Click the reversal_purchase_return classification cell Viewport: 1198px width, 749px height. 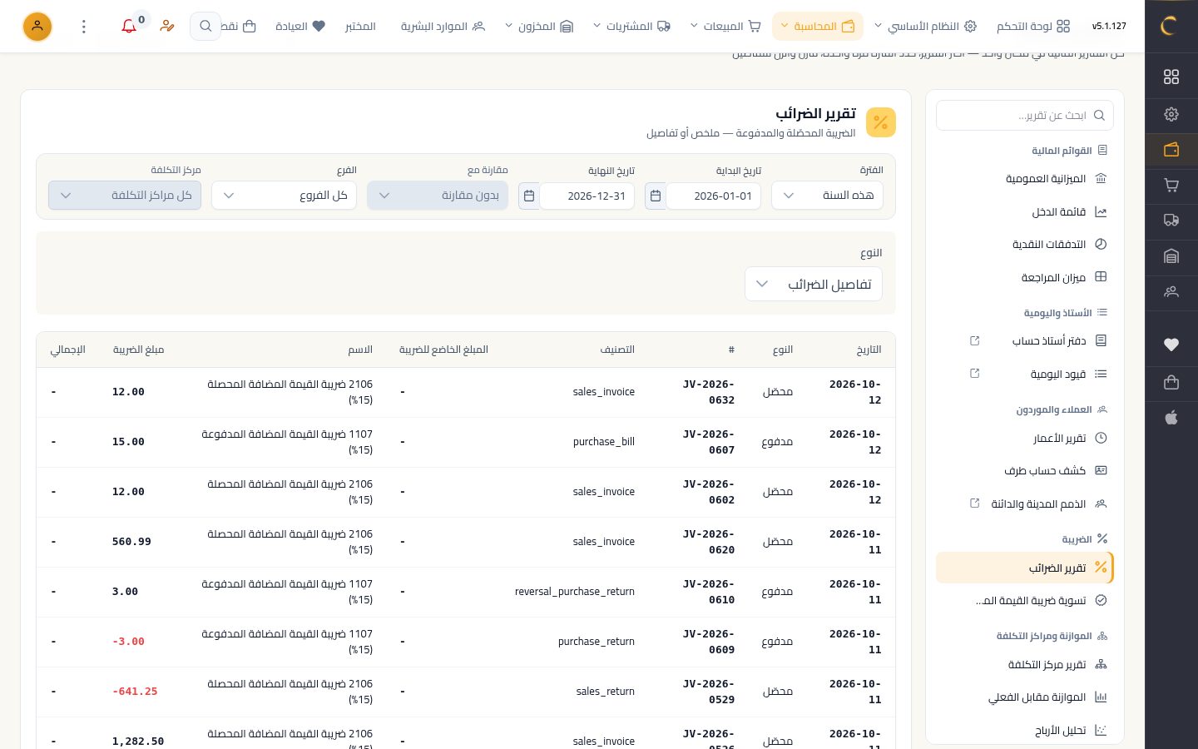[575, 592]
